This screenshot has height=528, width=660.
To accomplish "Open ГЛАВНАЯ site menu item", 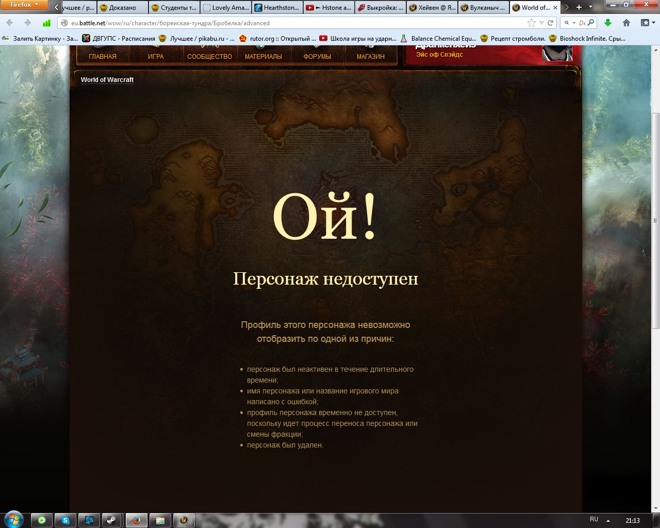I will [103, 56].
